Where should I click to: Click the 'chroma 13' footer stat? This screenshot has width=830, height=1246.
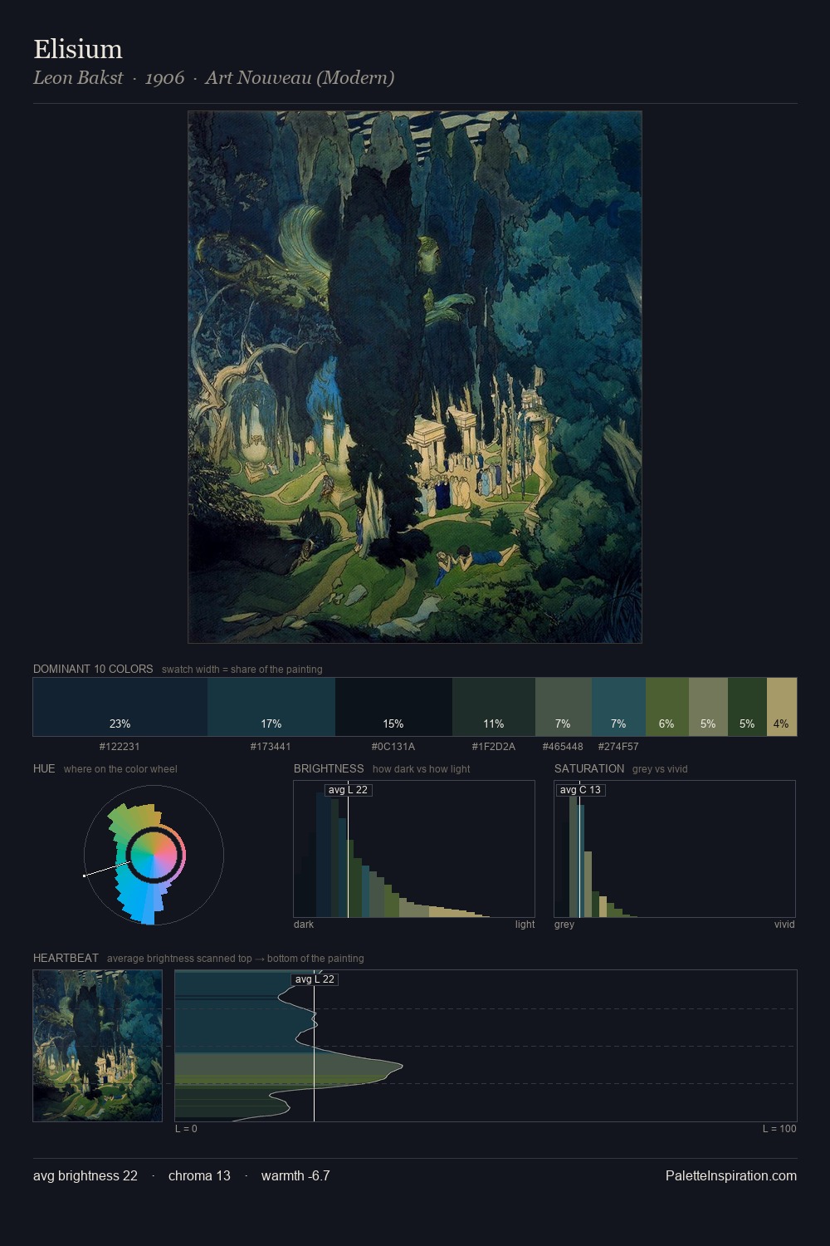tap(199, 1175)
